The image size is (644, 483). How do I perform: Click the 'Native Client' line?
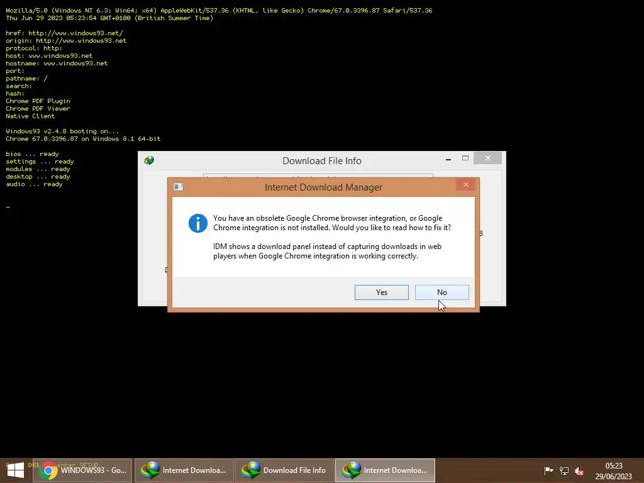coord(30,116)
